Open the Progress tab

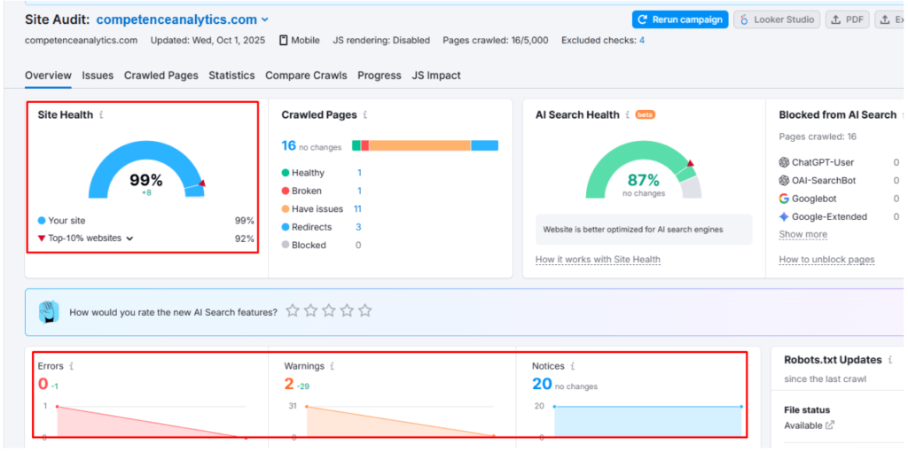380,75
